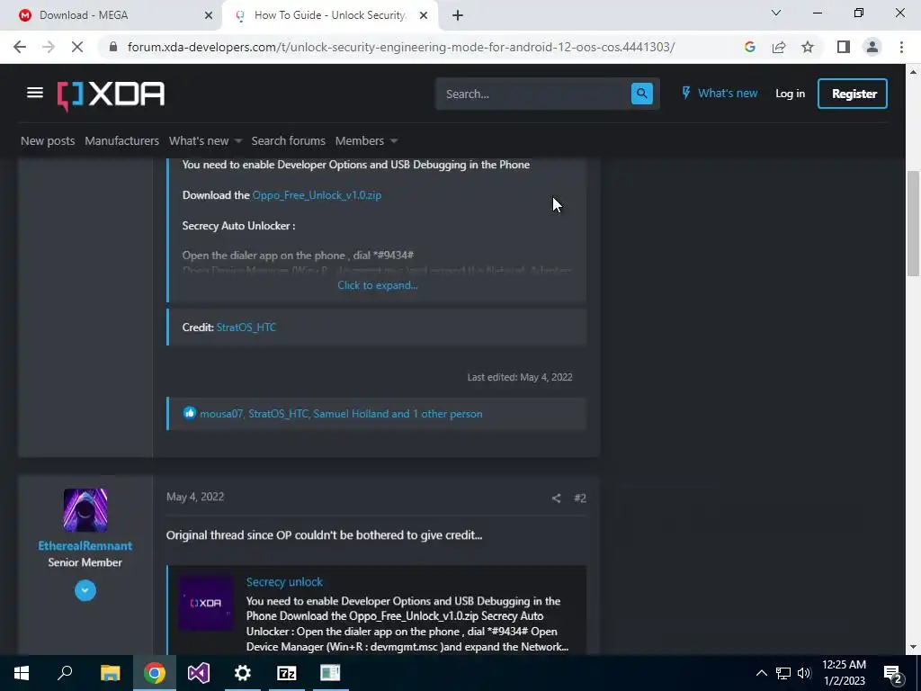Viewport: 921px width, 691px height.
Task: Click the page vertical scrollbar thumb
Action: (x=913, y=223)
